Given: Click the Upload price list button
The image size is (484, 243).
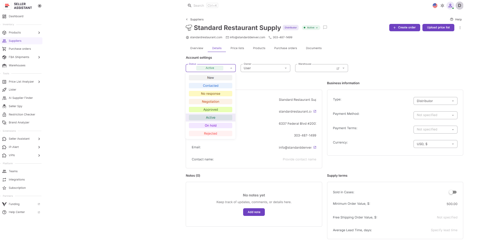Looking at the screenshot, I should click(438, 27).
